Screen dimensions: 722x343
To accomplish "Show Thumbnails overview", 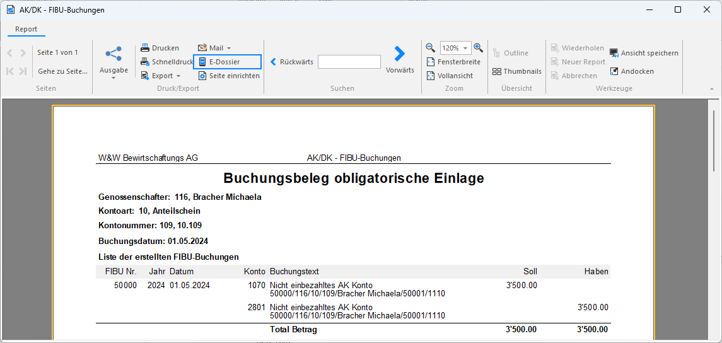I will pos(516,71).
